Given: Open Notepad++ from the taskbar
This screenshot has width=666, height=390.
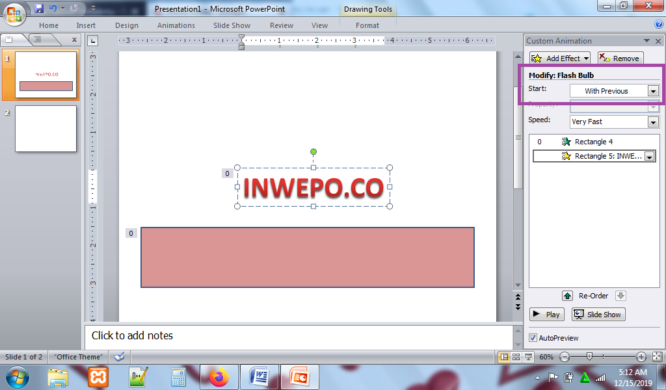Looking at the screenshot, I should coord(139,377).
